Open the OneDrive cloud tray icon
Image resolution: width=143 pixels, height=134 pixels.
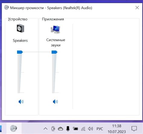tap(60, 129)
